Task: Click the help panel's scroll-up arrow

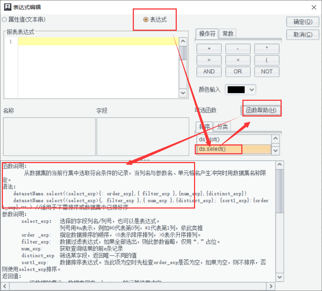Action: coord(279,165)
